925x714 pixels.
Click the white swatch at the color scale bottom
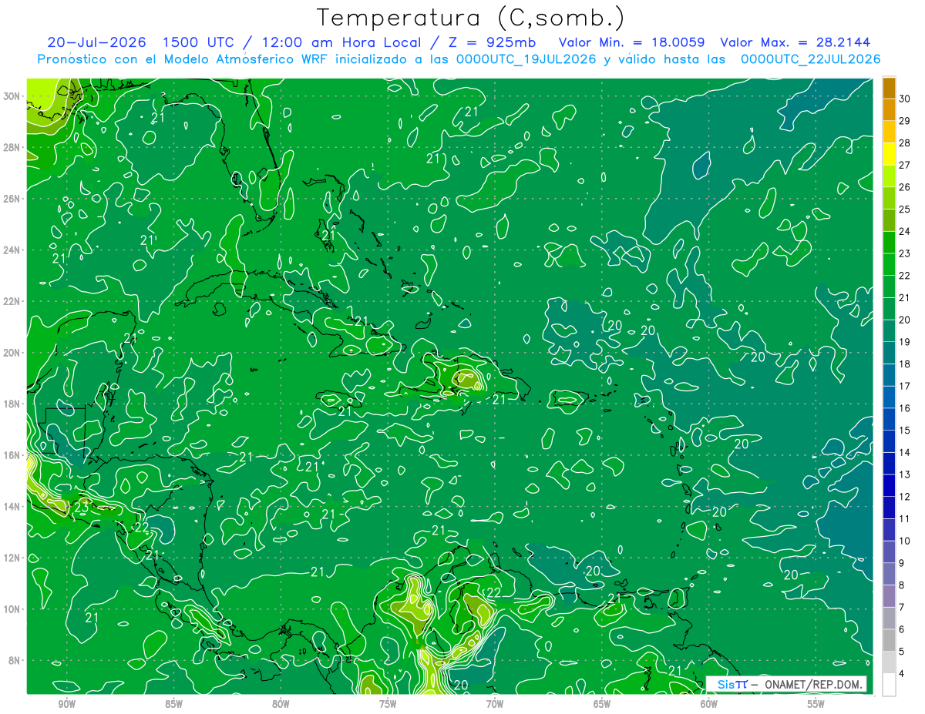click(889, 684)
